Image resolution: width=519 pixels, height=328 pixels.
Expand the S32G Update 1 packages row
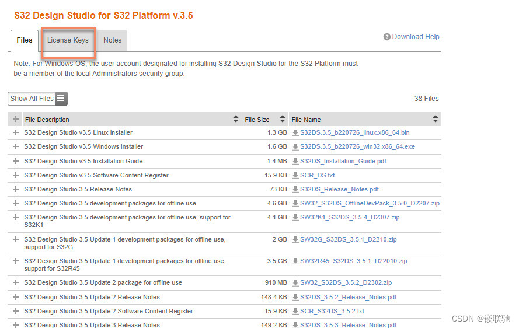16,239
